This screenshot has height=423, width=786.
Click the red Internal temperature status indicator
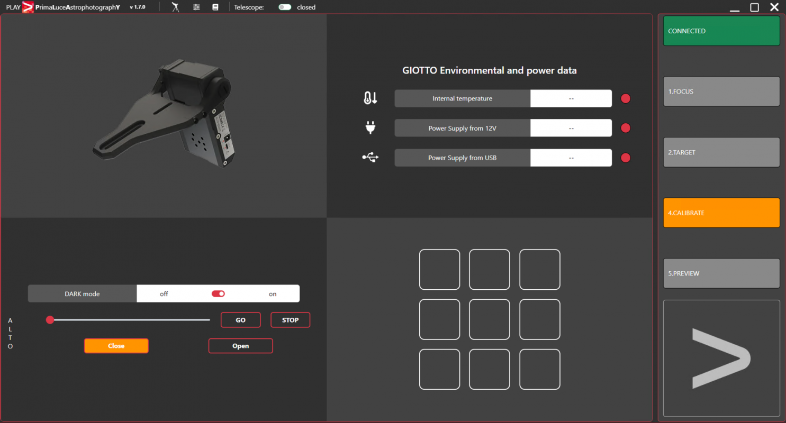[626, 98]
